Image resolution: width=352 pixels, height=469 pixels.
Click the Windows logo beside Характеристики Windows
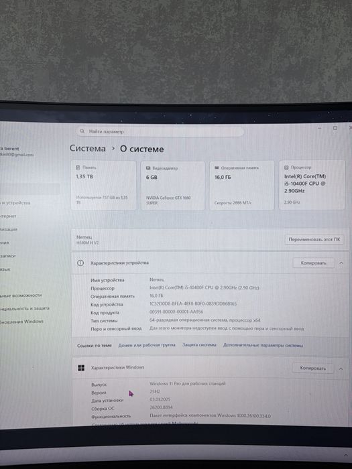point(81,368)
